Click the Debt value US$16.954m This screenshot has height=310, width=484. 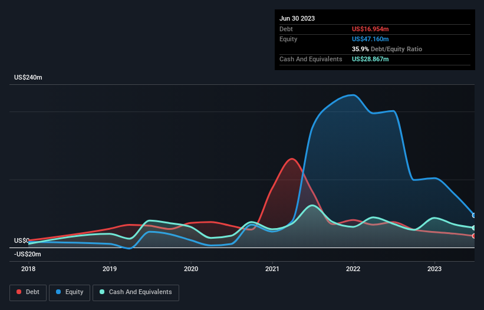tap(370, 29)
